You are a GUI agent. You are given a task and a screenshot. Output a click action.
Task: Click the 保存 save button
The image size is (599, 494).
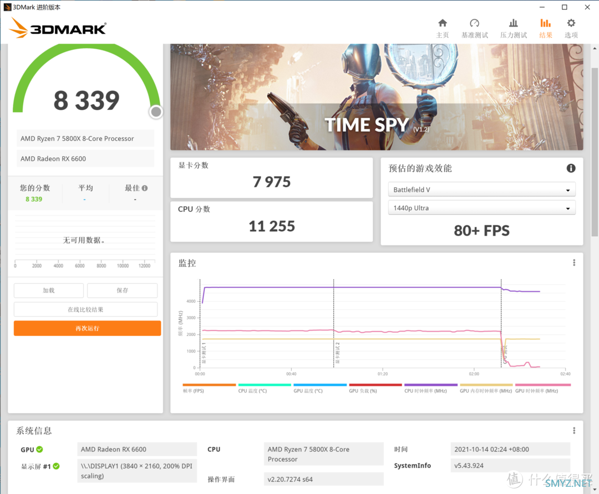point(122,291)
